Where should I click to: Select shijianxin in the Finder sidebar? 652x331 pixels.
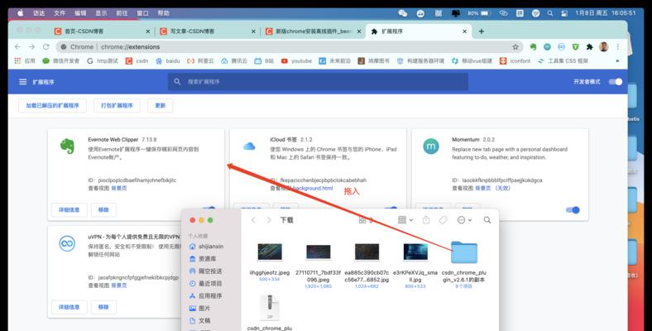tap(207, 247)
